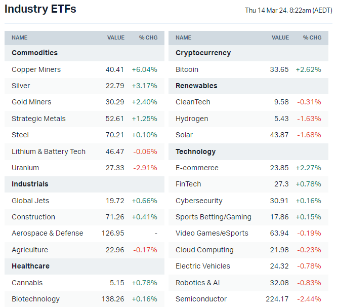Viewport: 337px width, 307px height.
Task: Open Cybersecurity ETF entry
Action: pyautogui.click(x=199, y=201)
